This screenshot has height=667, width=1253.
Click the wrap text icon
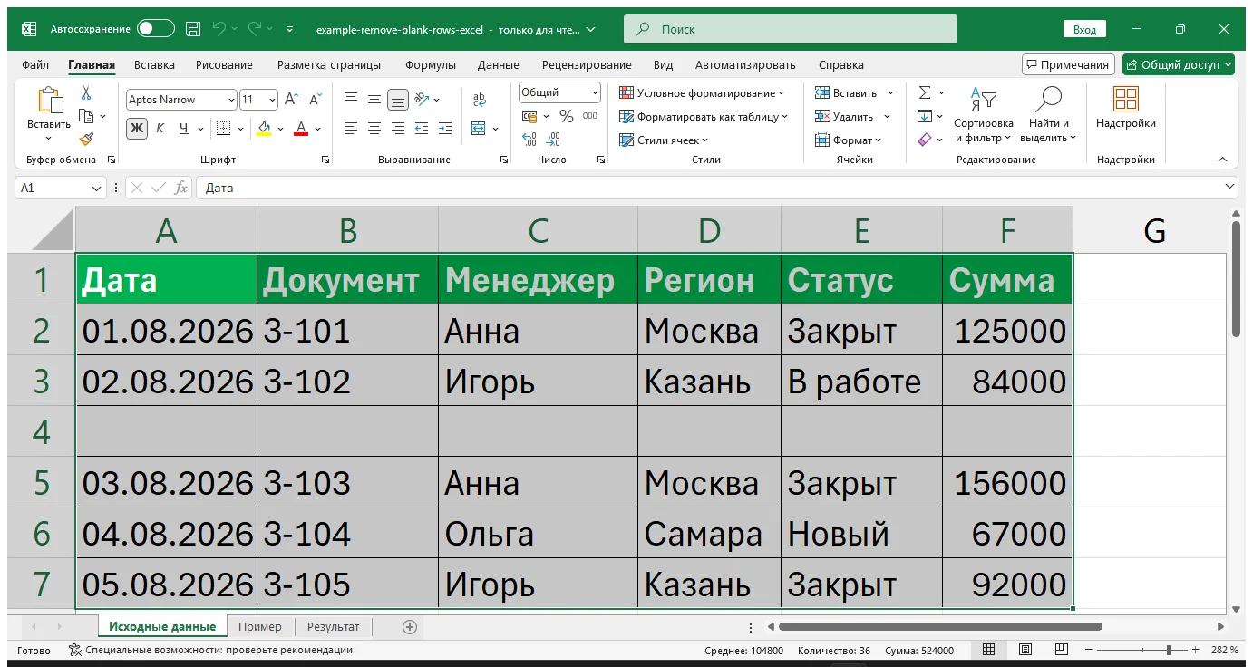[480, 100]
